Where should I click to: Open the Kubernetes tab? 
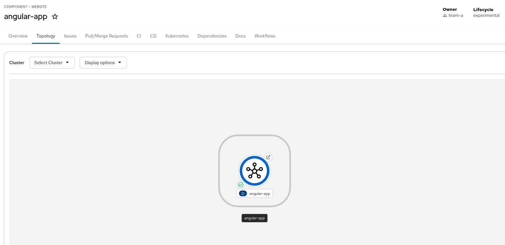177,36
